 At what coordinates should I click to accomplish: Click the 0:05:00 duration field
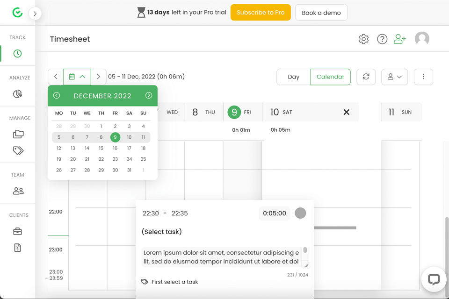tap(275, 214)
